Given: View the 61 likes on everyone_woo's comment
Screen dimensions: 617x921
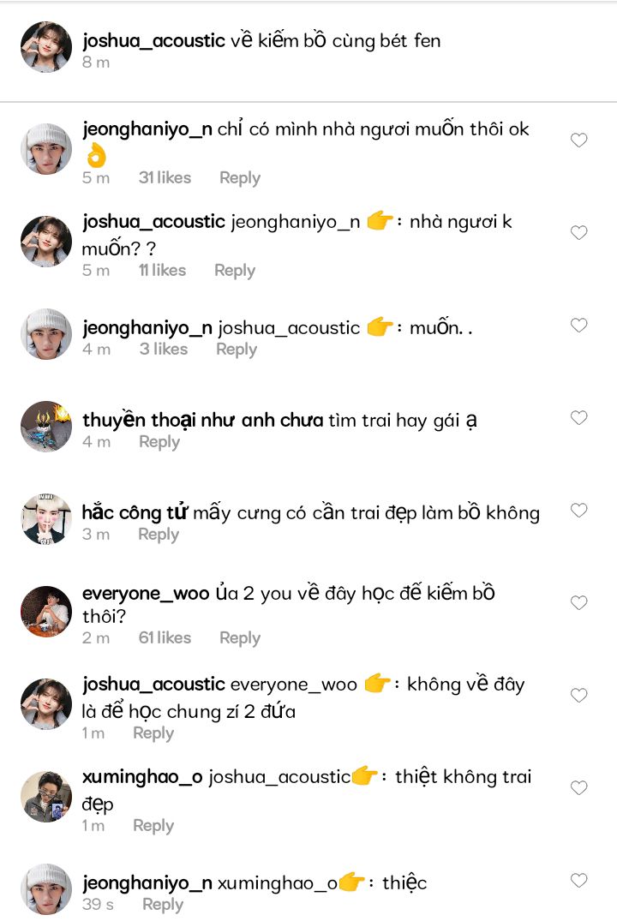Looking at the screenshot, I should (165, 637).
